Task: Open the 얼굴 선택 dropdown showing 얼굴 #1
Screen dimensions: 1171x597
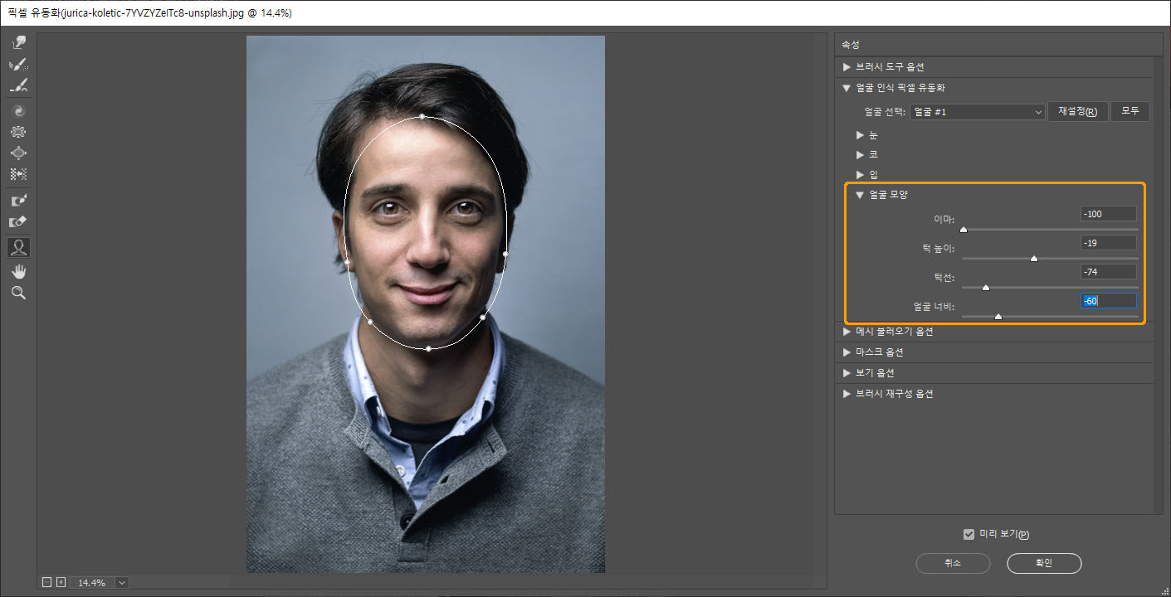Action: click(x=977, y=112)
